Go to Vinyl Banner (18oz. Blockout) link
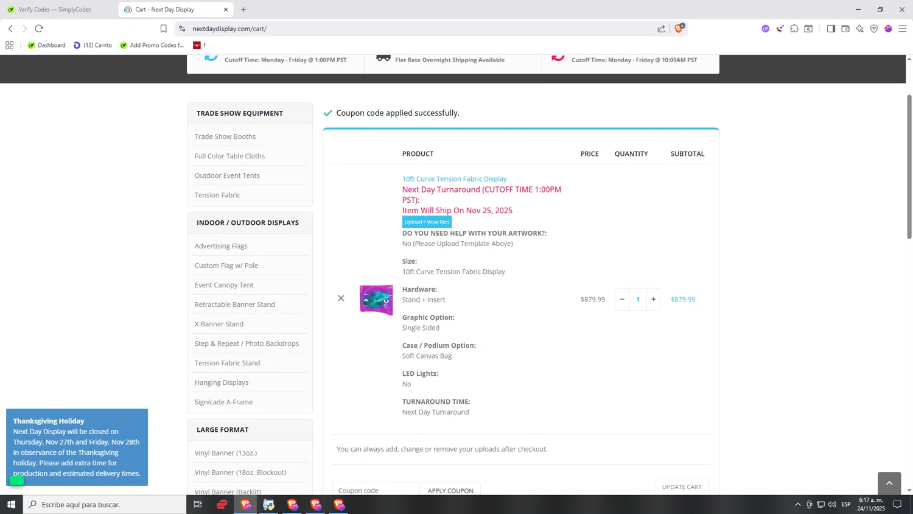This screenshot has width=913, height=514. (x=240, y=473)
